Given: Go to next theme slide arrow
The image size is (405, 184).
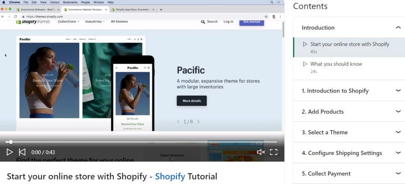Looking at the screenshot, I should click(198, 121).
